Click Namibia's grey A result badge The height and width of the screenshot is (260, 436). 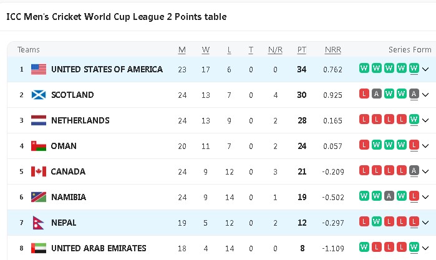click(x=389, y=196)
